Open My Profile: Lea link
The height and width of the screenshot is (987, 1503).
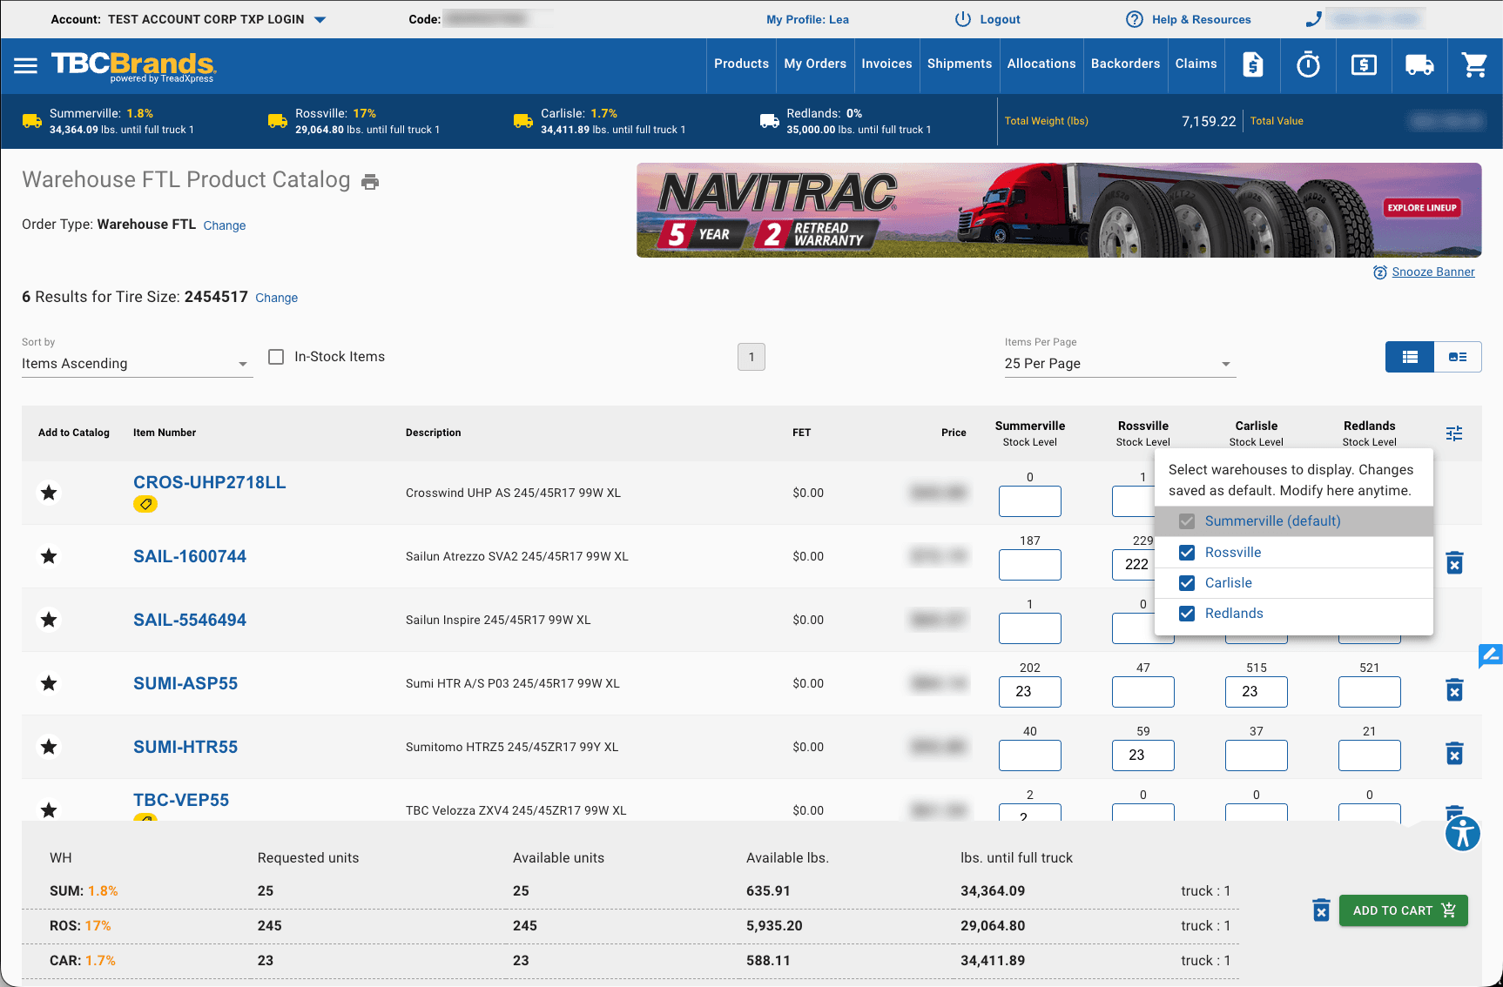pyautogui.click(x=807, y=19)
